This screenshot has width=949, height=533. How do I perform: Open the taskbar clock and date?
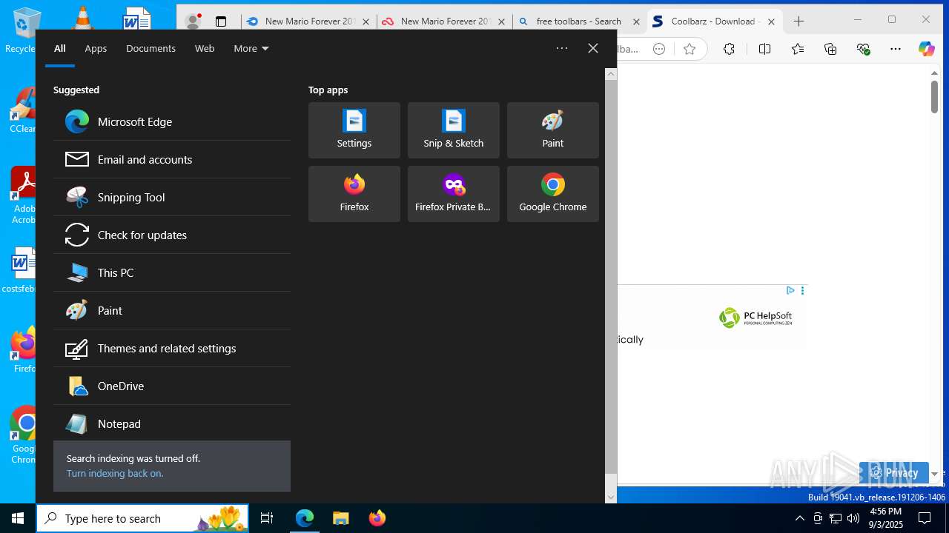[x=885, y=518]
